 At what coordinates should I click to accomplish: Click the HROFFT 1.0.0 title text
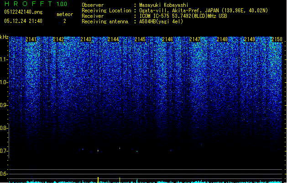36,4
